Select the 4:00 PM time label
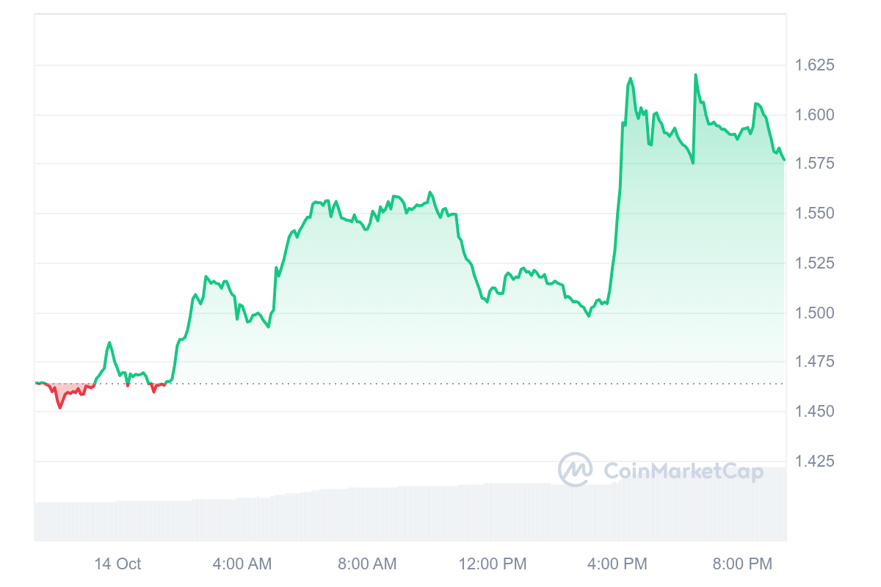The image size is (881, 587). 618,564
